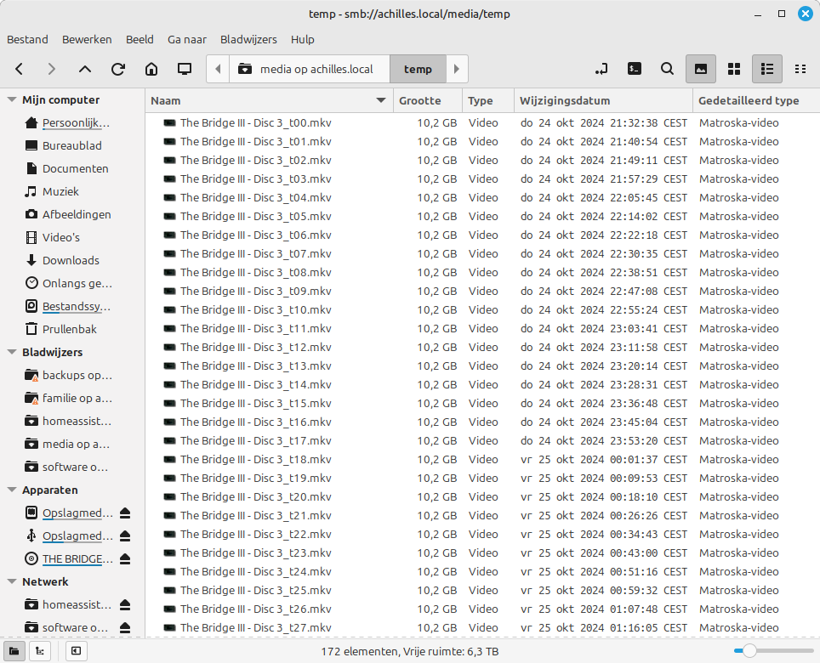Screen dimensions: 820x663
Task: Collapse the Apparaten section
Action: (x=12, y=490)
